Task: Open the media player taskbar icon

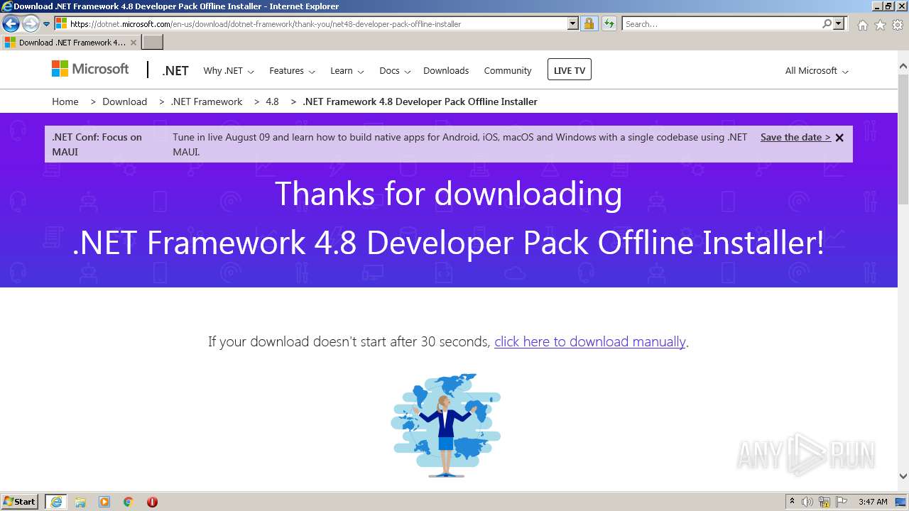Action: 104,502
